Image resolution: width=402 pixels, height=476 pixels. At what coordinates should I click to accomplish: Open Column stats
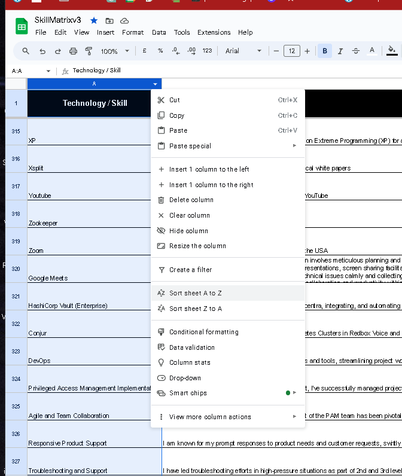[228, 362]
